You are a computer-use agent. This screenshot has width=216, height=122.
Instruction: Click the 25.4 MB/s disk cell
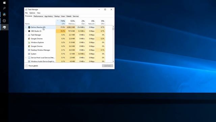80,27
